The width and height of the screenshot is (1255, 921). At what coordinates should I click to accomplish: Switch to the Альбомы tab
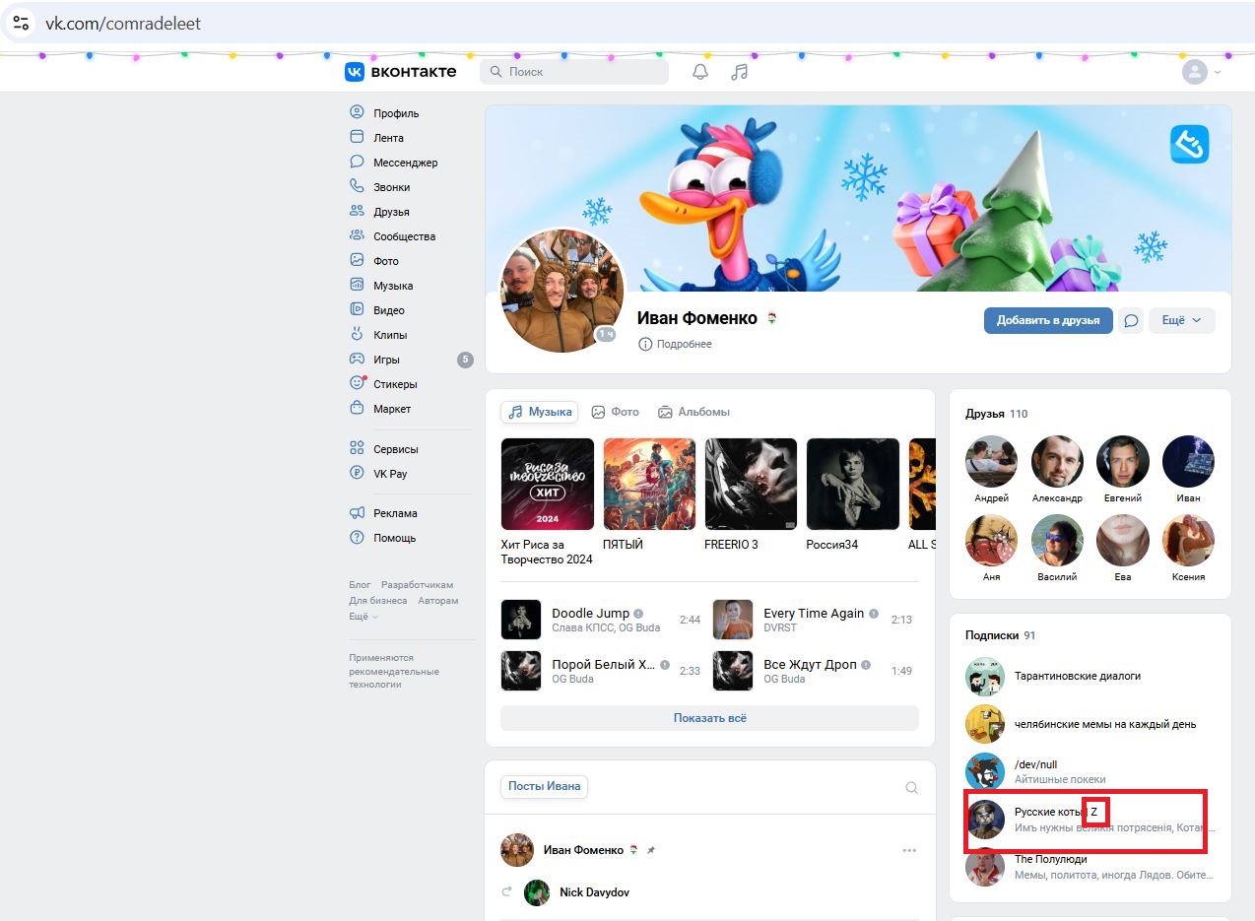point(694,412)
